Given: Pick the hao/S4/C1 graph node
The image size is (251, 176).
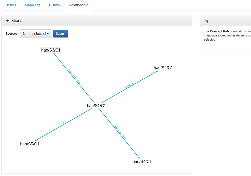Looking at the screenshot, I should point(142,161).
